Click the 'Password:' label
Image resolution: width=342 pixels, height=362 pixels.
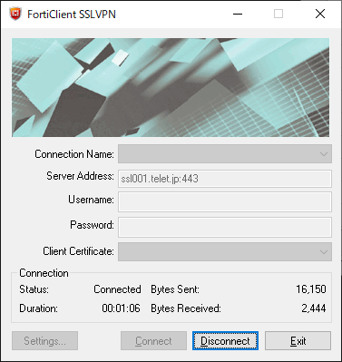pos(92,225)
